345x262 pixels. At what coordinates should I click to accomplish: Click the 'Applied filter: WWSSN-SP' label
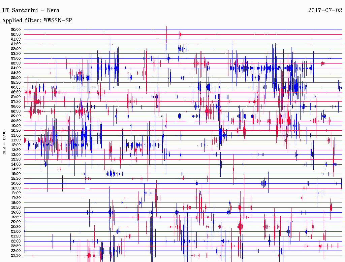(37, 20)
